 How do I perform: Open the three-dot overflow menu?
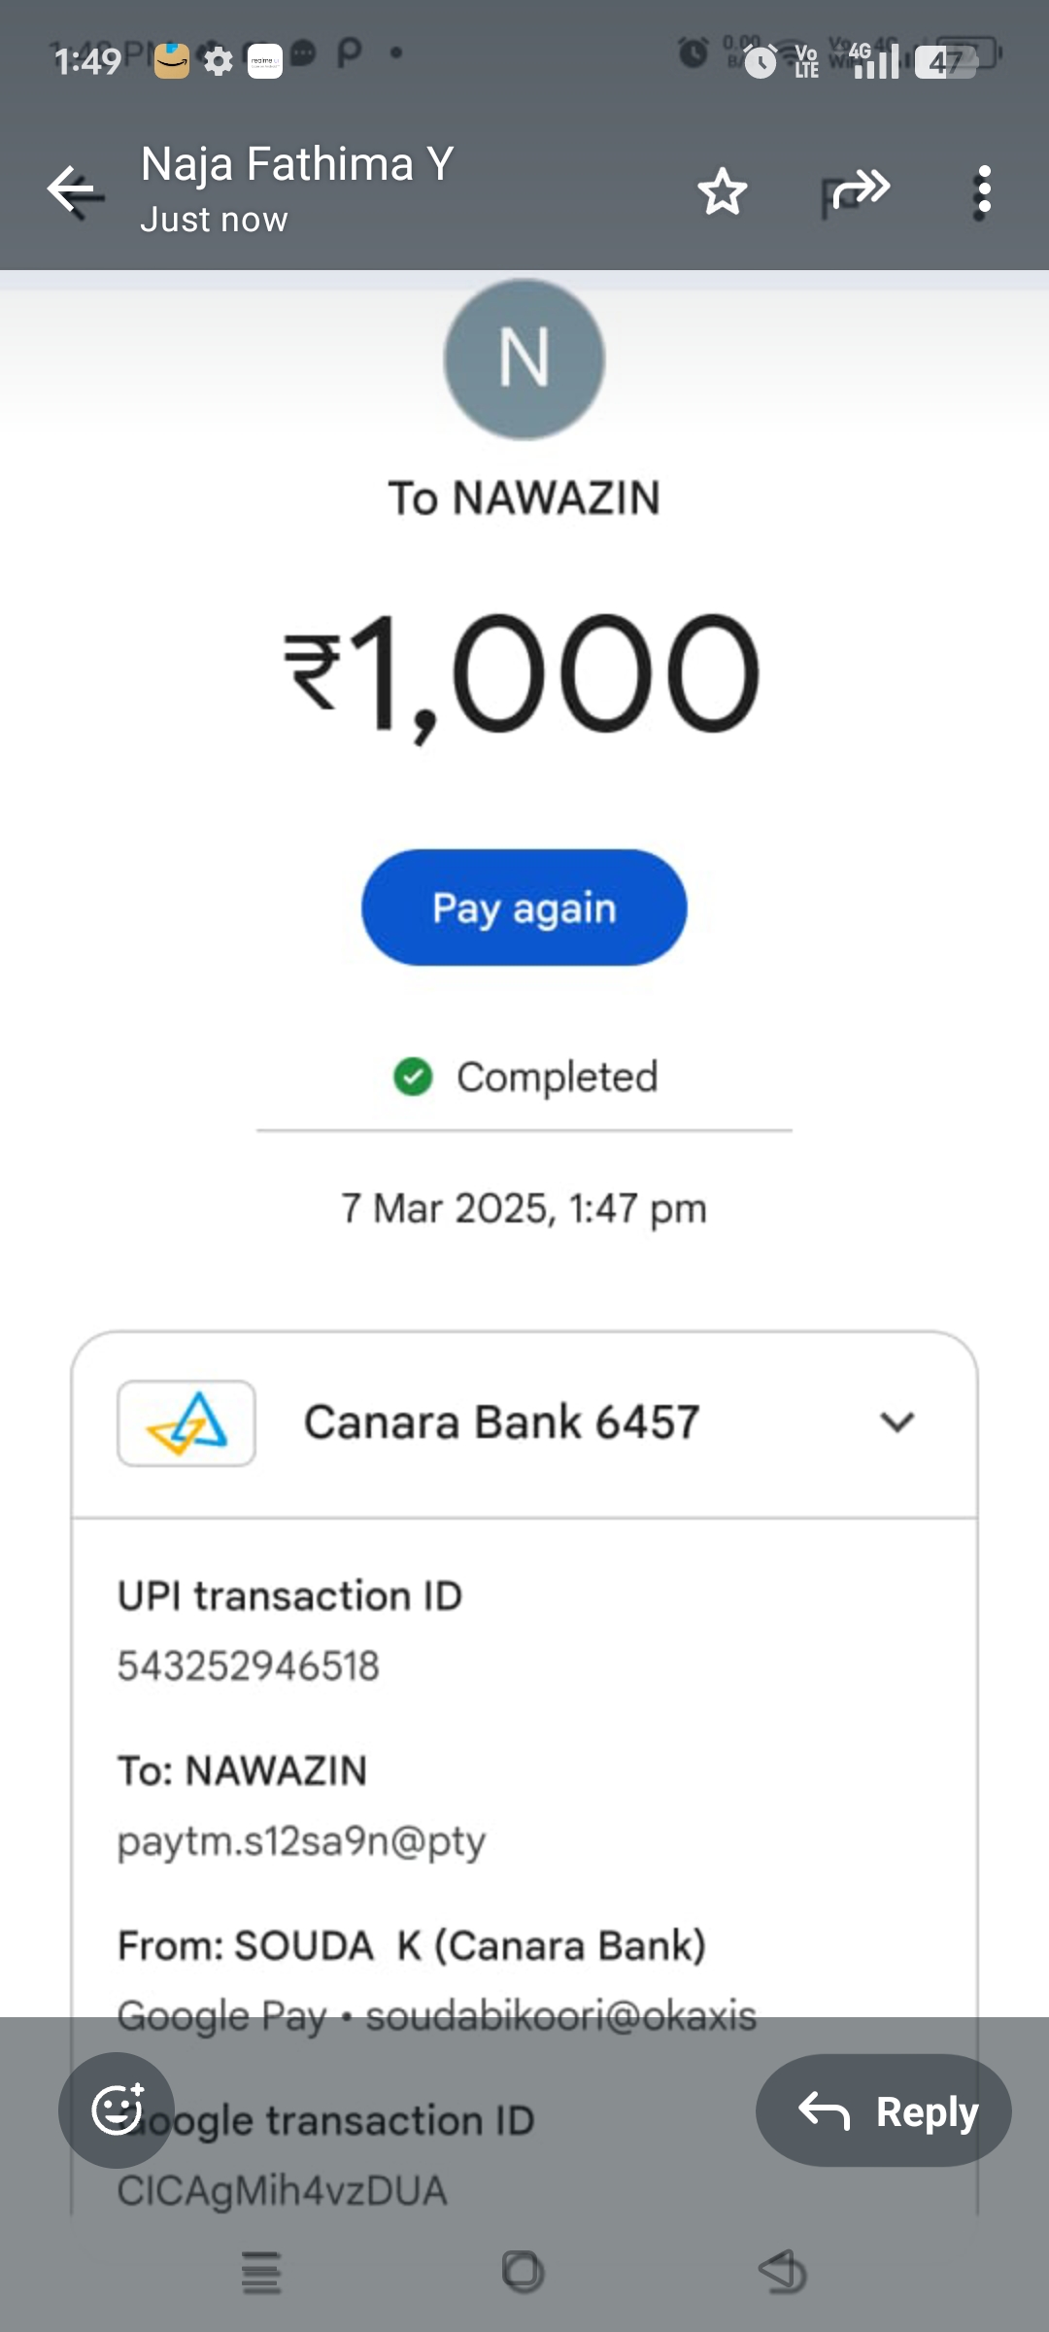983,190
